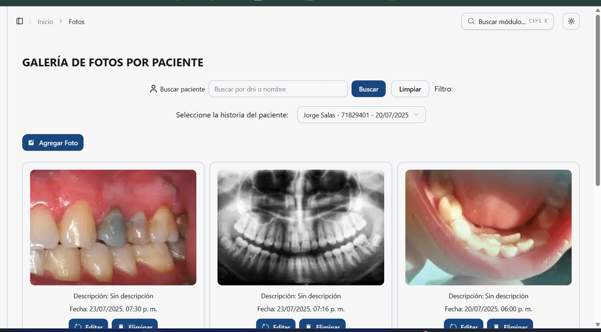Open the Buscar módulo search with Ctrl K hint
The height and width of the screenshot is (332, 601).
tap(507, 21)
